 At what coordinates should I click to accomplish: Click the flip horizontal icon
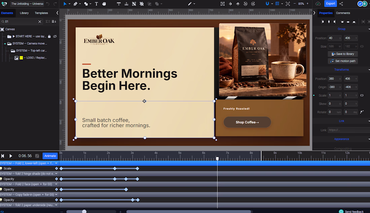[x=230, y=4]
